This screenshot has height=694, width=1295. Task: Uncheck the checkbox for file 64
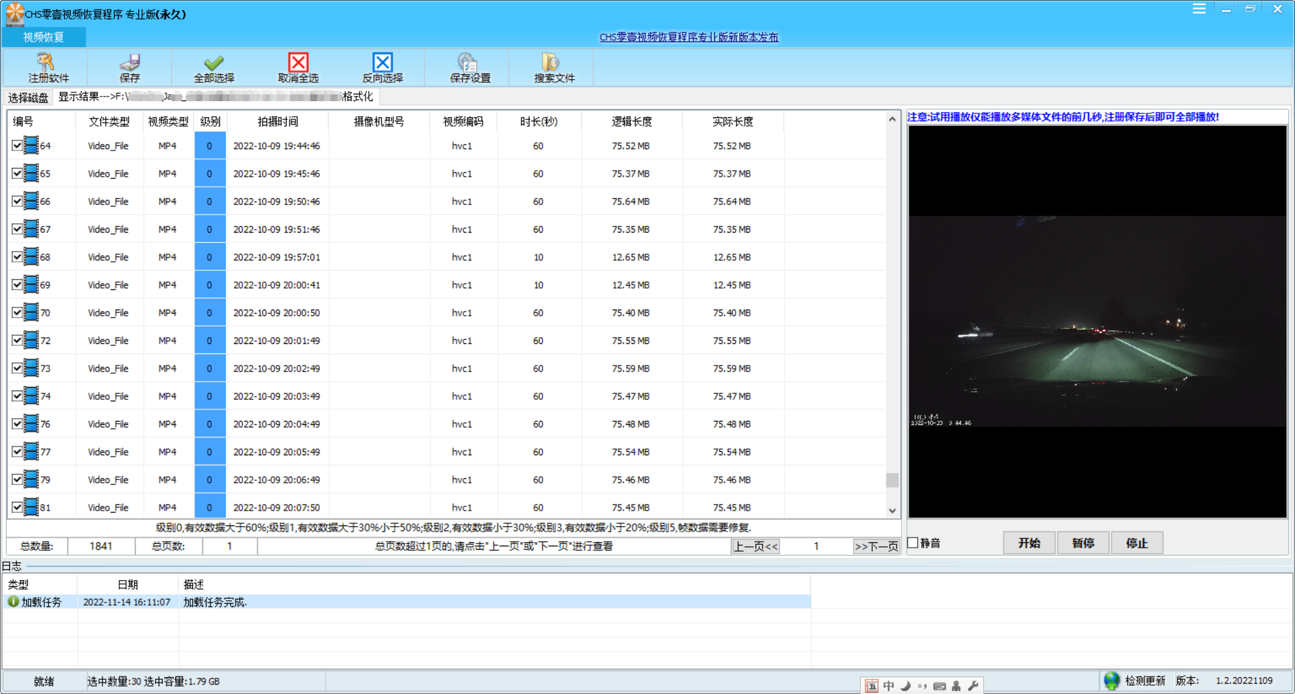(x=17, y=145)
